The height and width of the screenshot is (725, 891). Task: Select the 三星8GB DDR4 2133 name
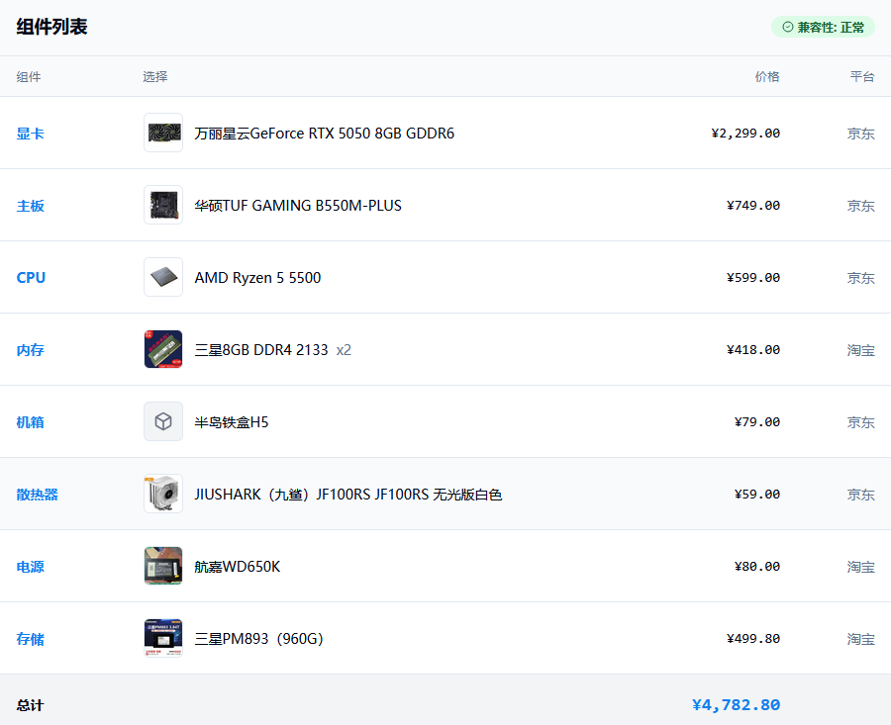click(261, 349)
